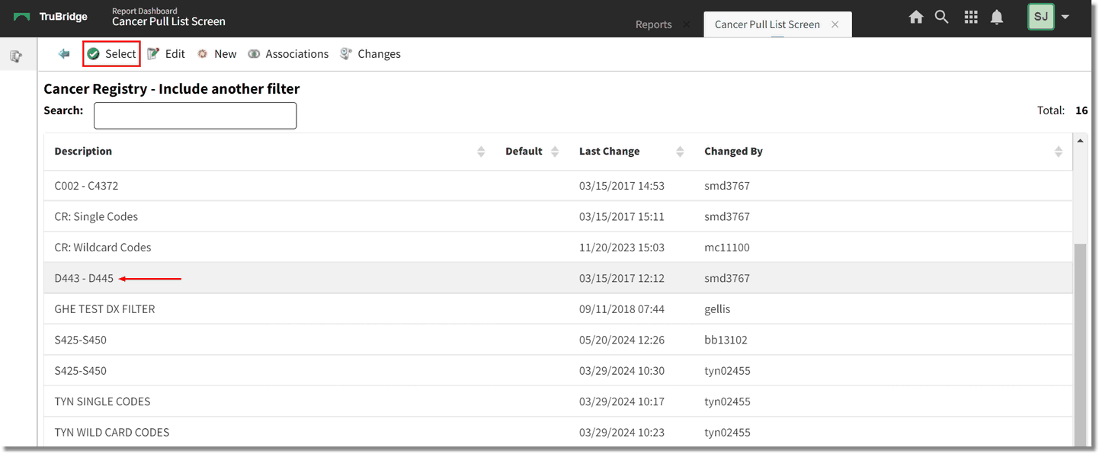This screenshot has height=454, width=1099.
Task: Click the gellis changed-by cell
Action: click(x=717, y=309)
